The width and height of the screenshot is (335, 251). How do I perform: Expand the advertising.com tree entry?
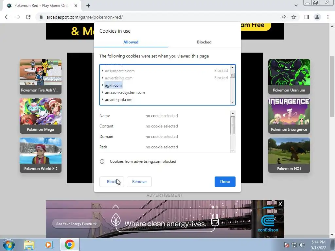pos(102,78)
